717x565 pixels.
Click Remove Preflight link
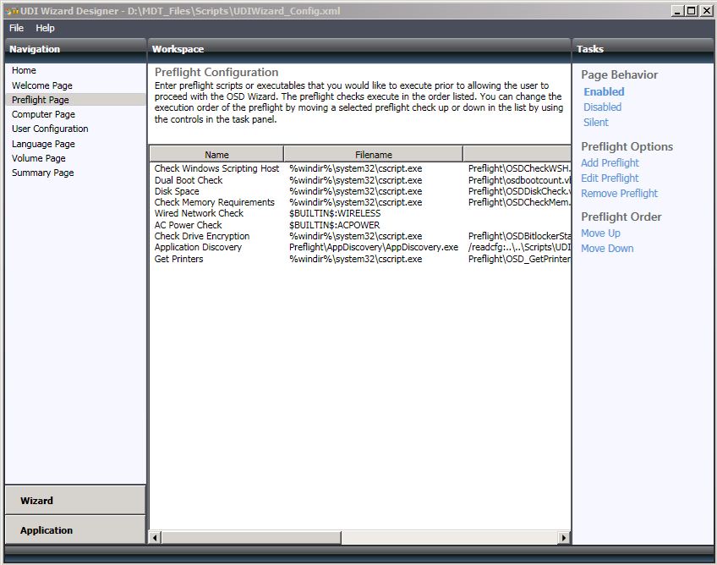pos(619,194)
